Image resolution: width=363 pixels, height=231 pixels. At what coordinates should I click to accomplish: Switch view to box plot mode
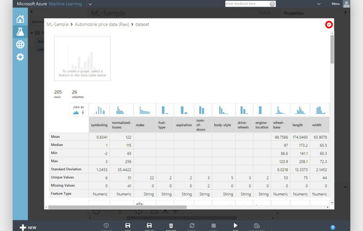point(83,112)
